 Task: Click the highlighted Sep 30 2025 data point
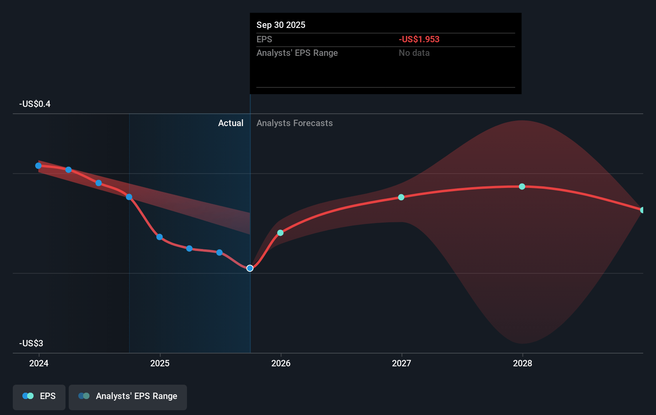pyautogui.click(x=250, y=268)
